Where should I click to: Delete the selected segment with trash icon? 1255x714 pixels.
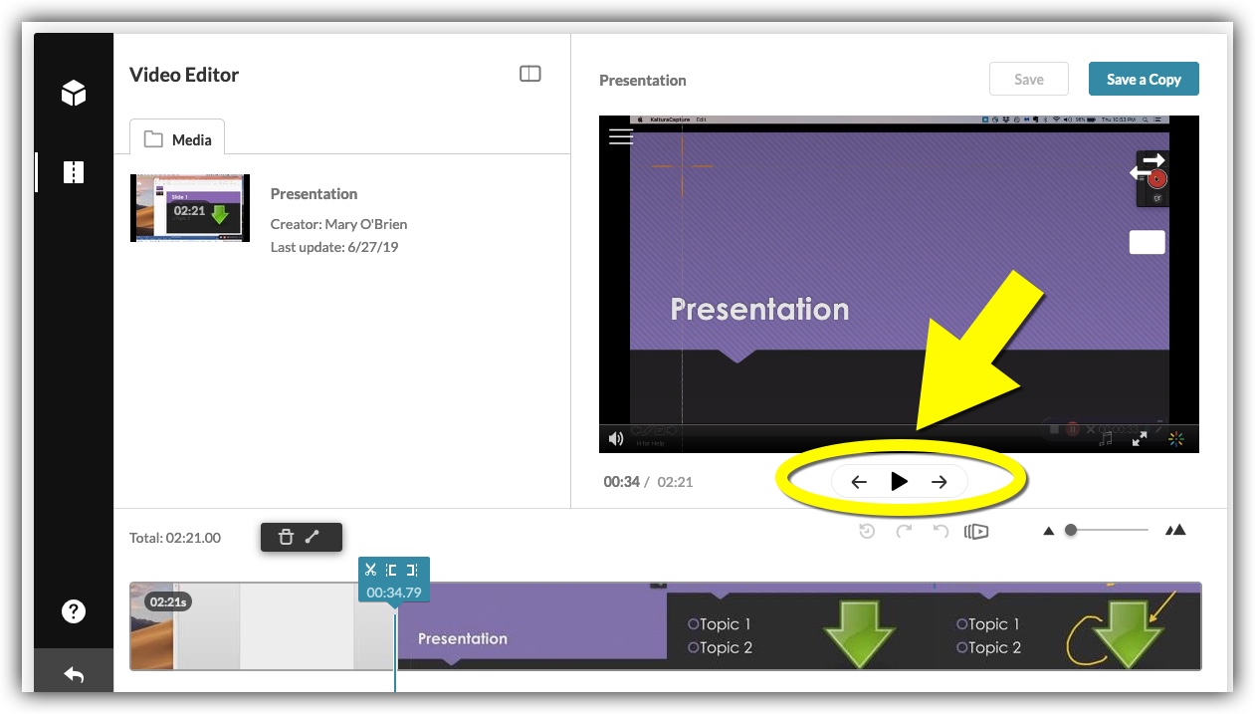[286, 538]
